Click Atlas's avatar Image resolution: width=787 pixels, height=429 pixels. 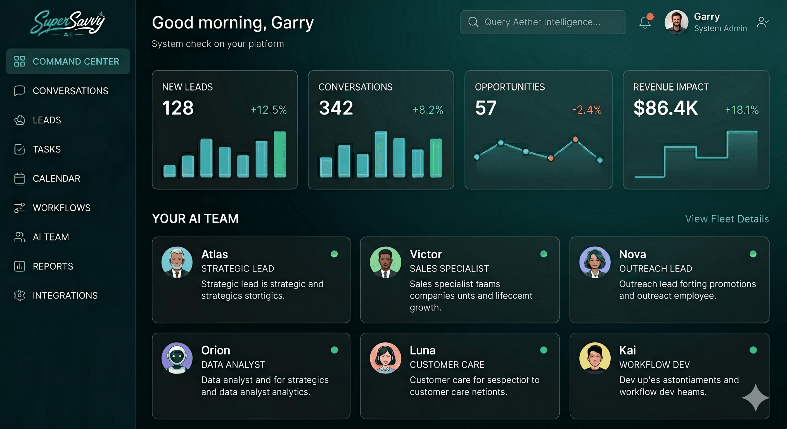[x=177, y=262]
